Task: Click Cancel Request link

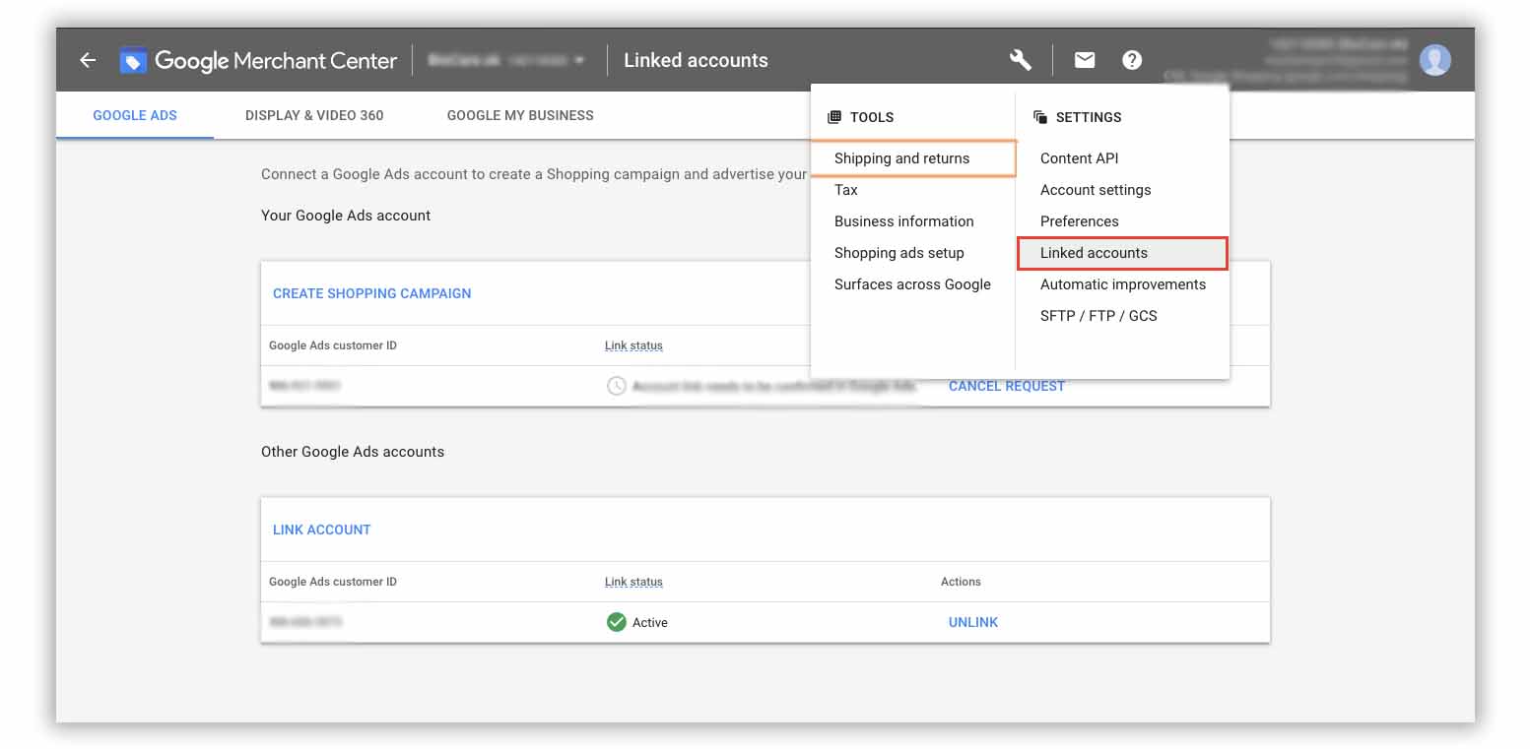Action: tap(1007, 386)
